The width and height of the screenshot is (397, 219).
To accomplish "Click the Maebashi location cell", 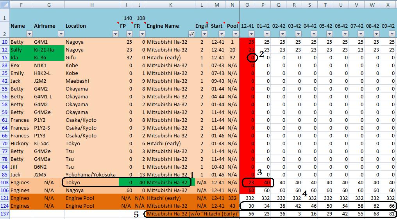I will tap(92, 81).
